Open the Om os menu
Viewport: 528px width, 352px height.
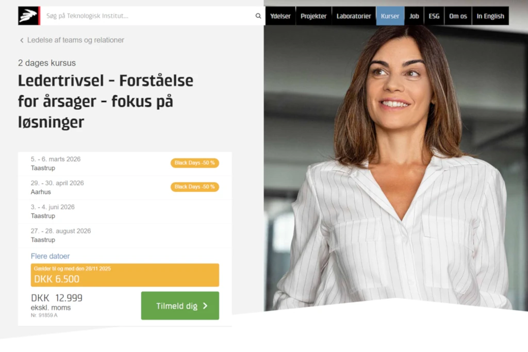[458, 16]
